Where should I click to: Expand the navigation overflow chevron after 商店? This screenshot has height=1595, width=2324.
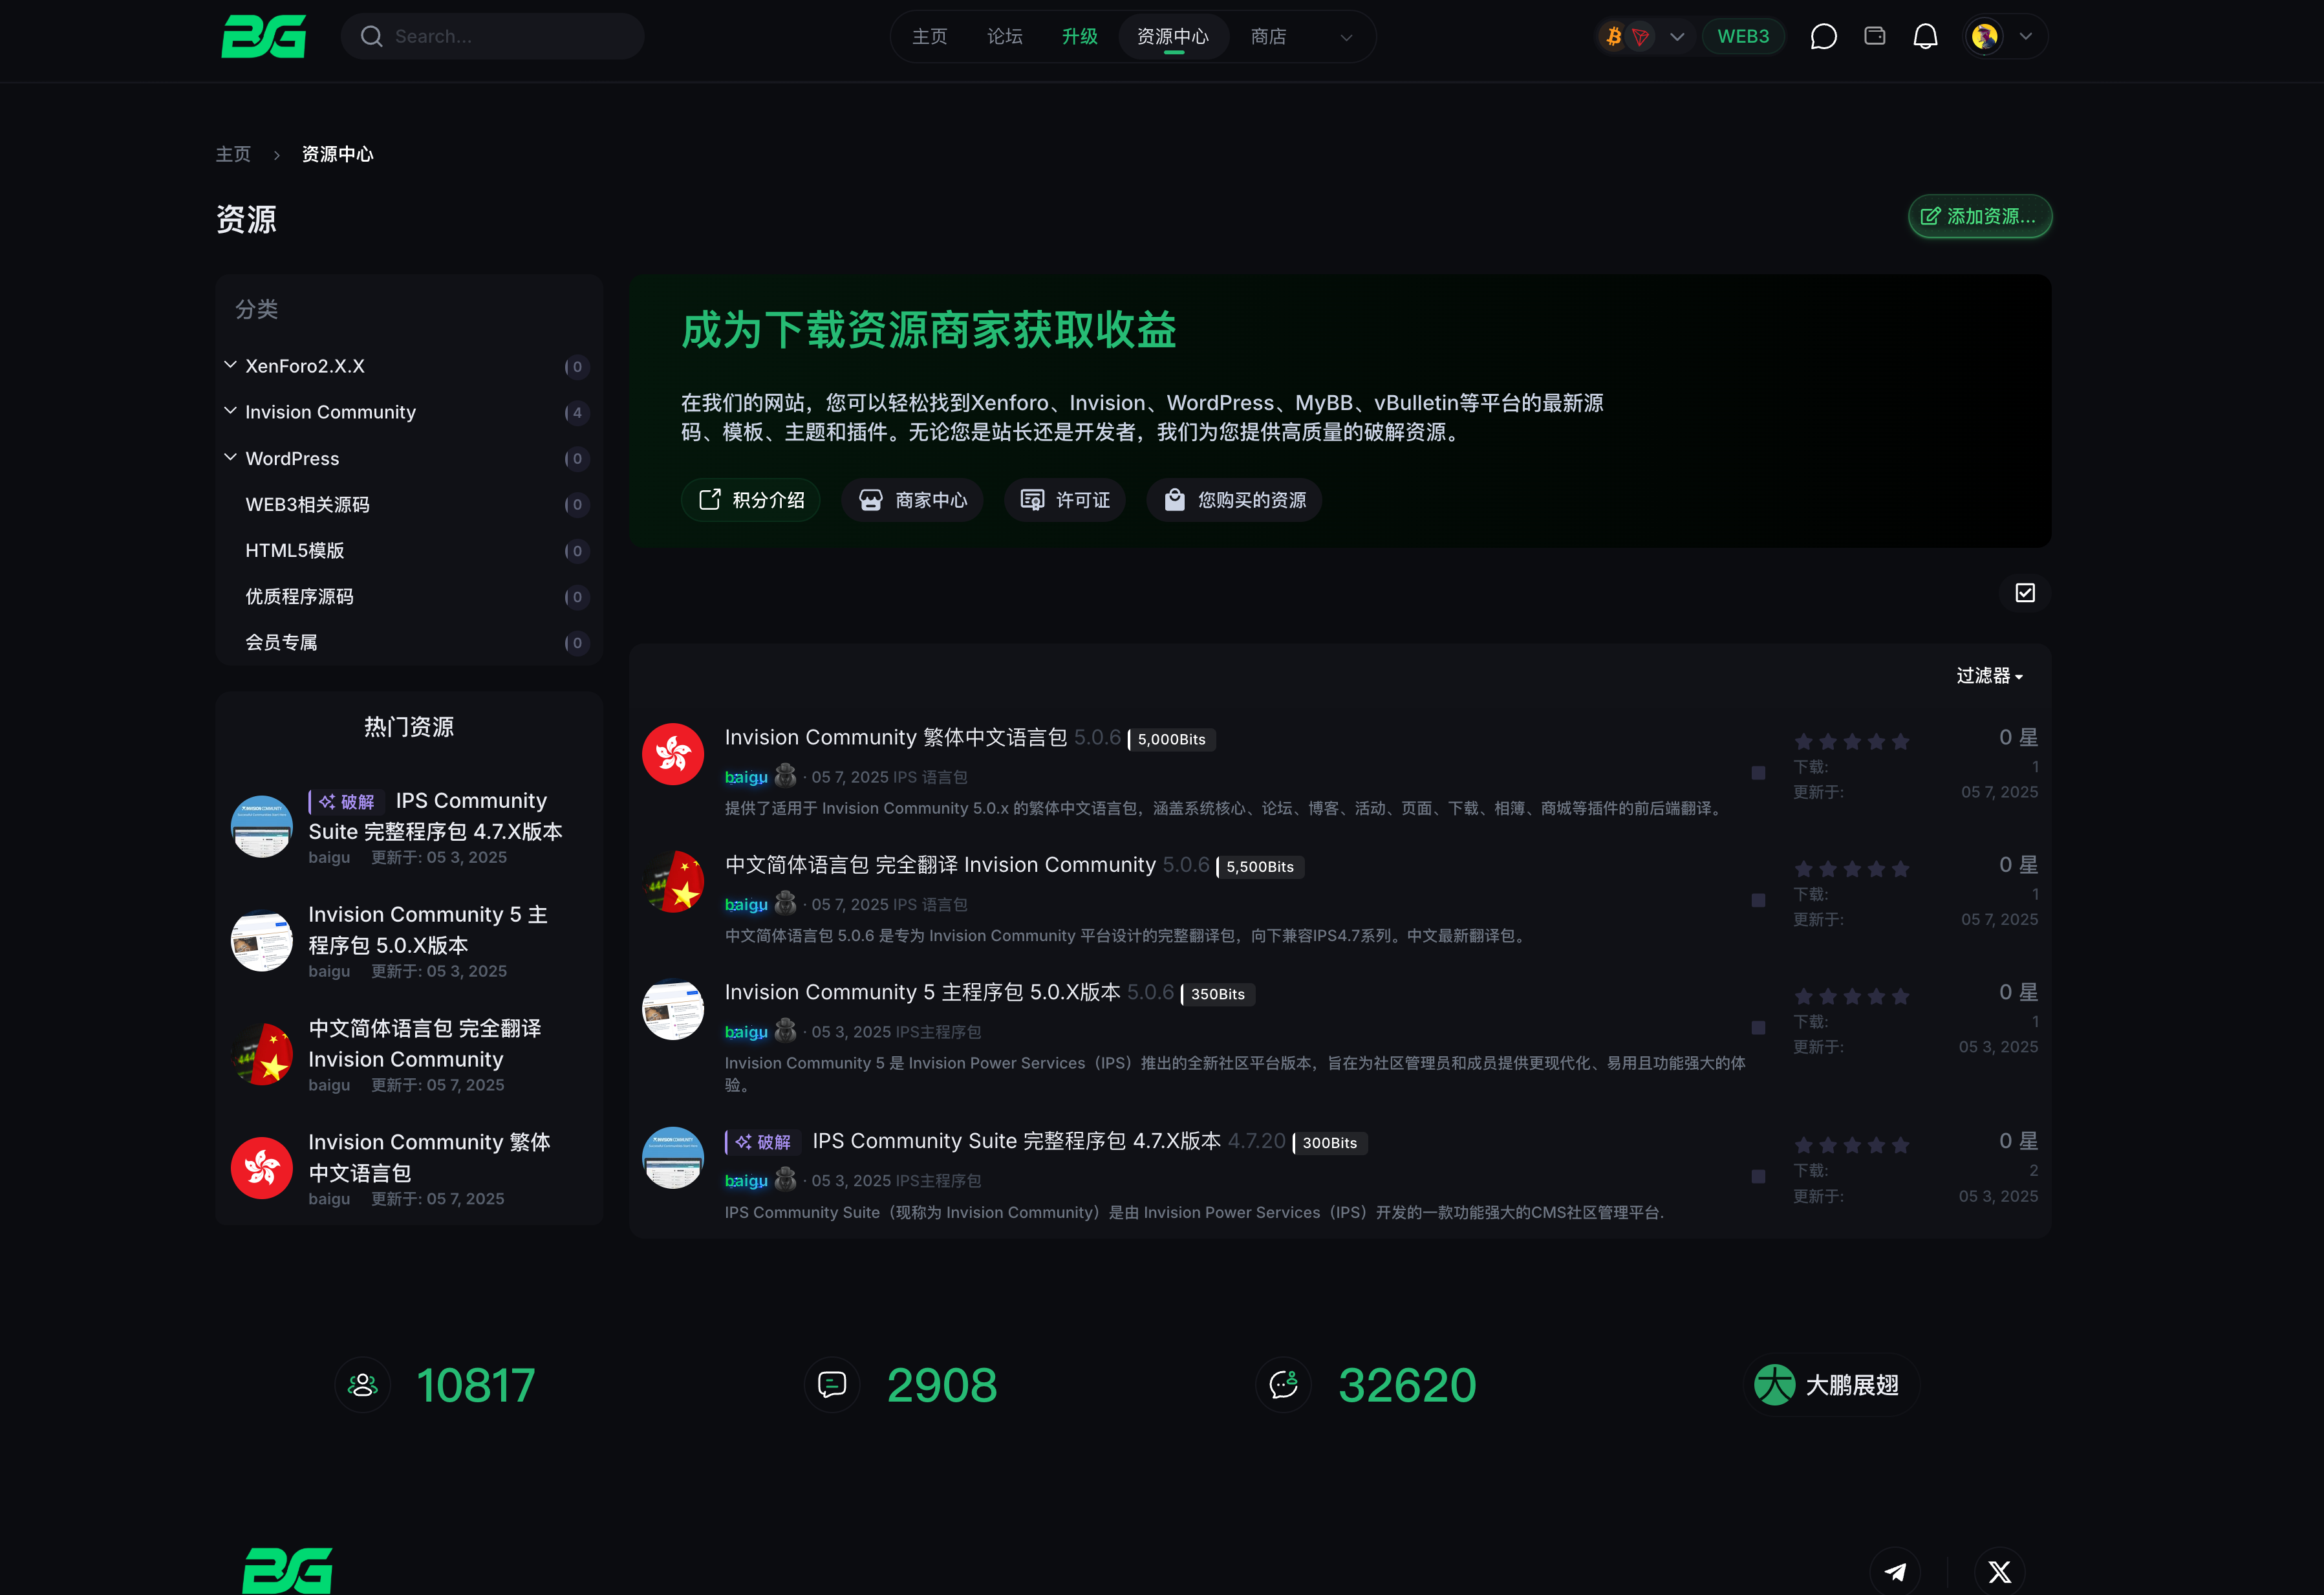pyautogui.click(x=1346, y=38)
